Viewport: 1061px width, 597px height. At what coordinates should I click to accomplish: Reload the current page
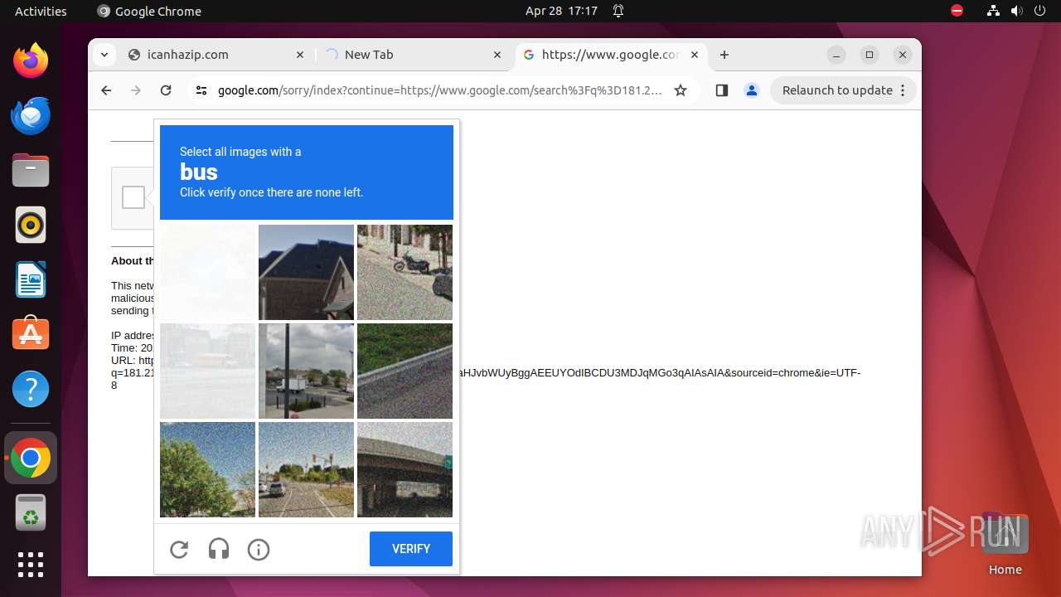[x=166, y=90]
